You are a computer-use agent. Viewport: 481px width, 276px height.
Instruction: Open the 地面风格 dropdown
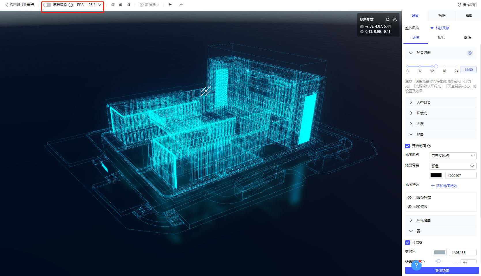pos(452,156)
